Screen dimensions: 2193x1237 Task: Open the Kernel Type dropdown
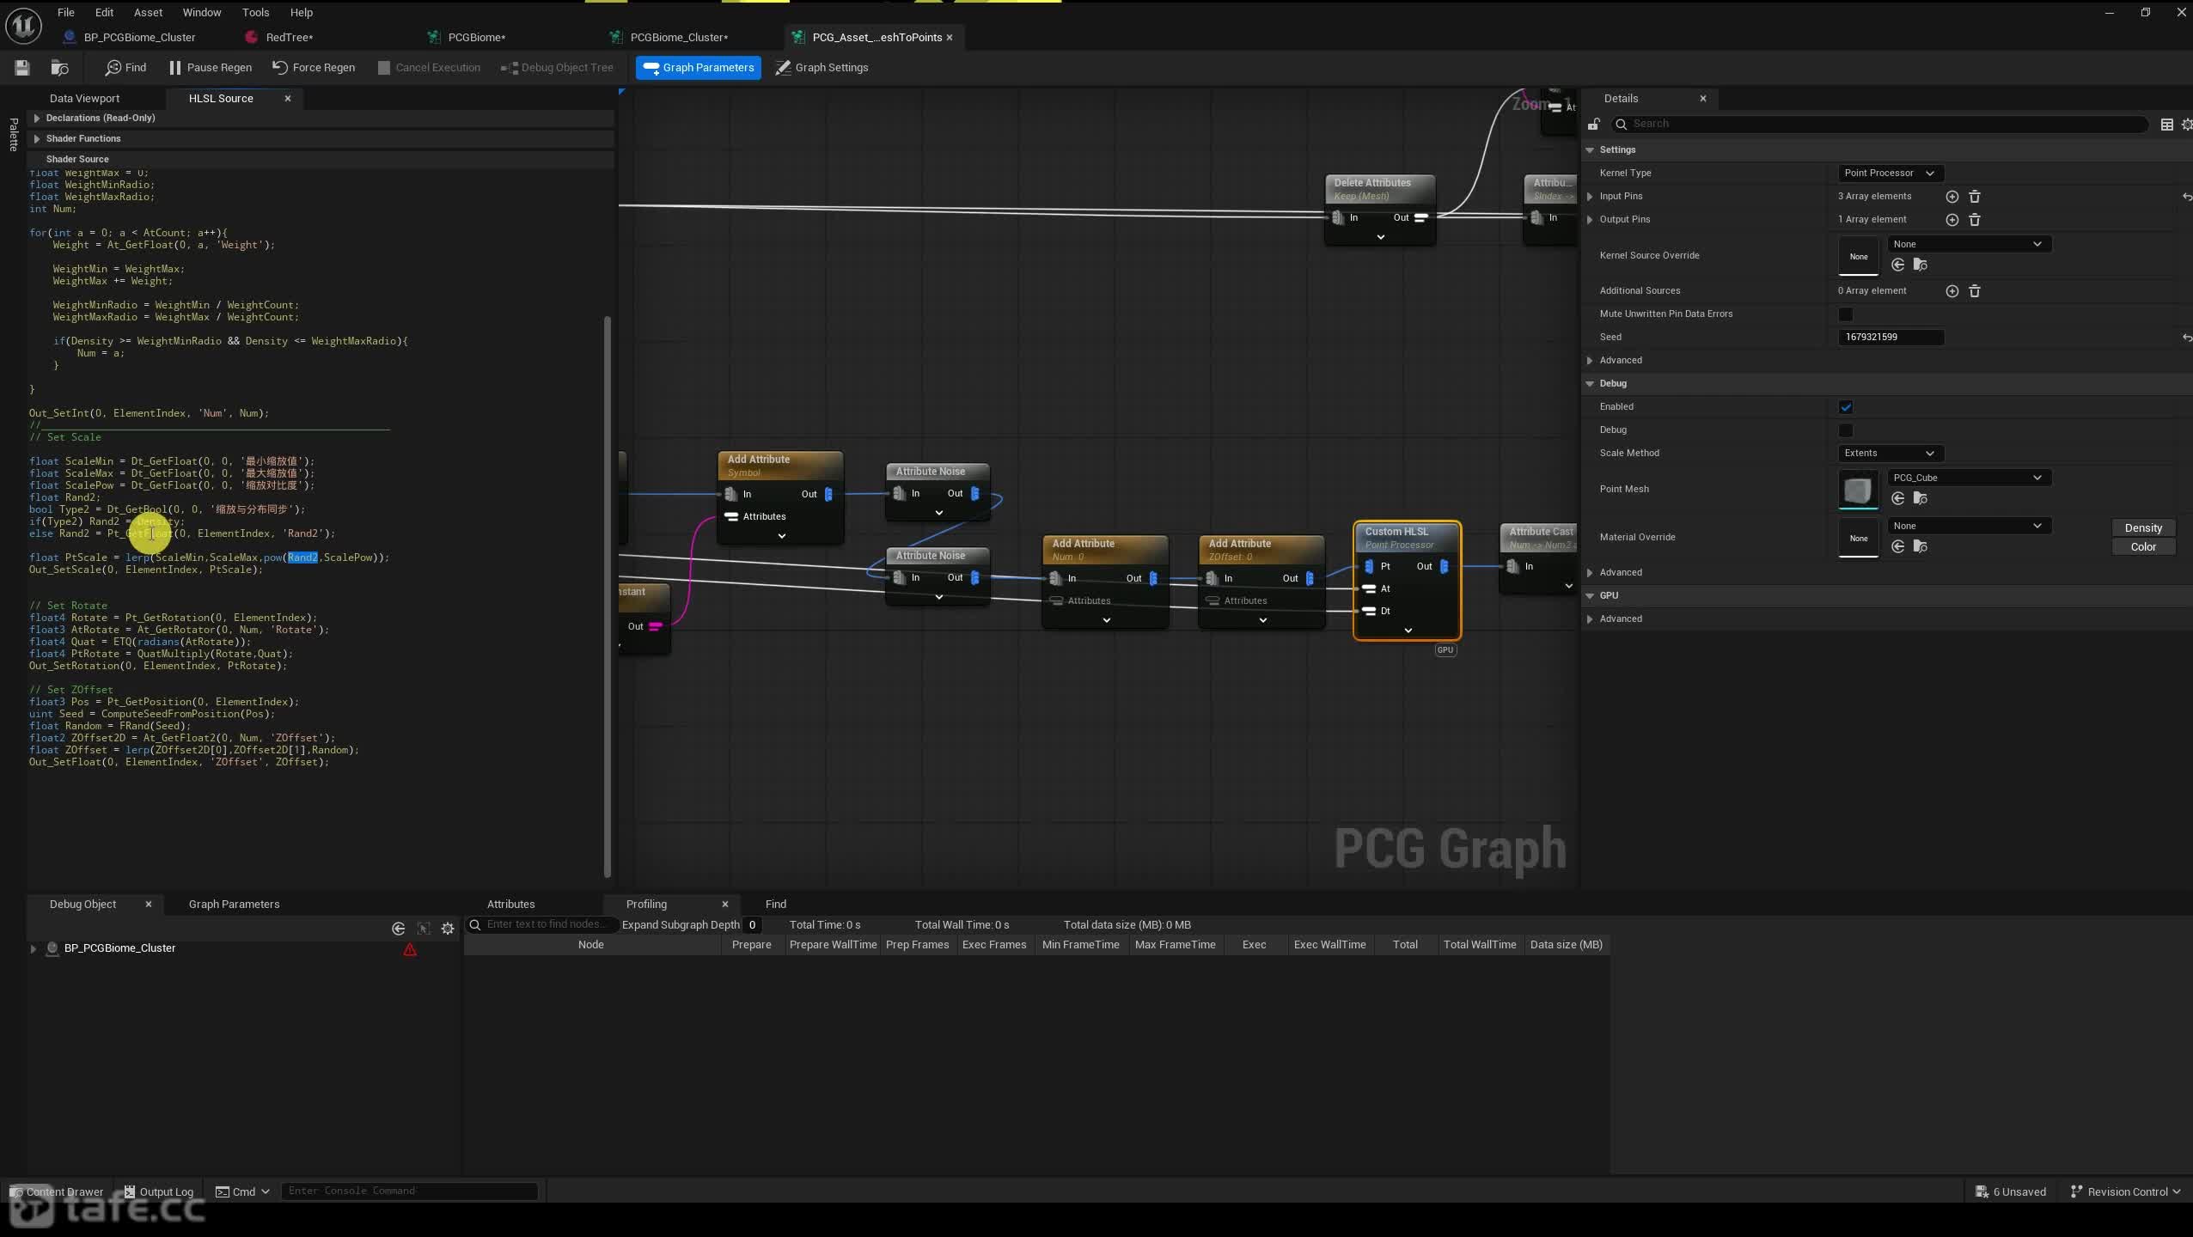tap(1890, 174)
